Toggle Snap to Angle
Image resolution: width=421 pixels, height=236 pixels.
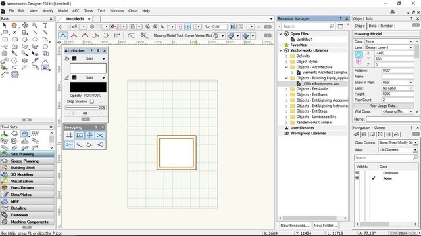[89, 136]
